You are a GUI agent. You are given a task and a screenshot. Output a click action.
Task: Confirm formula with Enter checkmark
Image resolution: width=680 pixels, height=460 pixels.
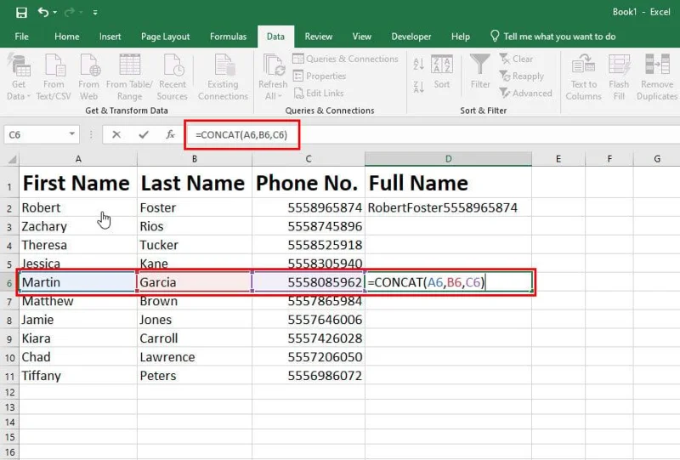pyautogui.click(x=144, y=134)
